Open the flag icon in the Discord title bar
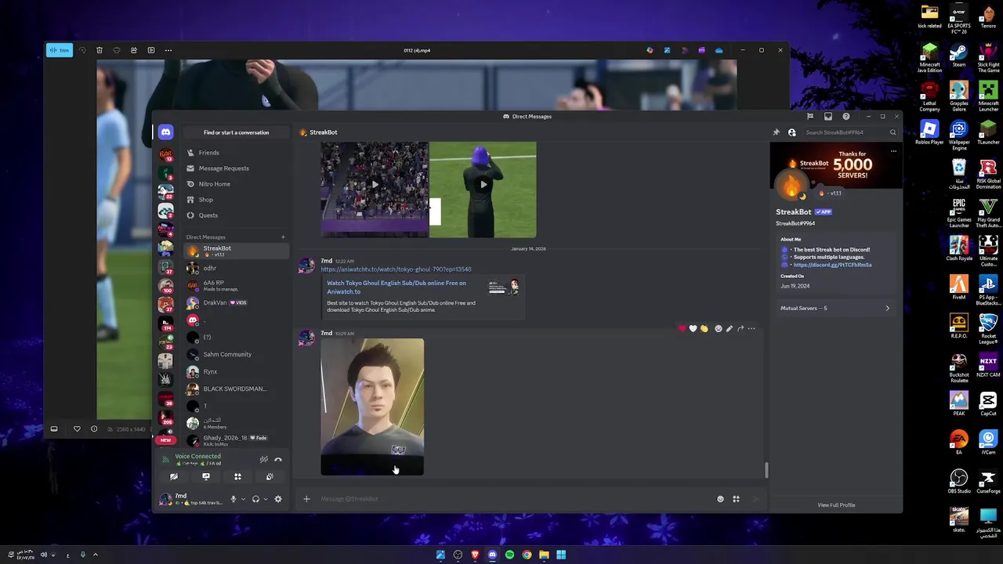 click(x=810, y=117)
